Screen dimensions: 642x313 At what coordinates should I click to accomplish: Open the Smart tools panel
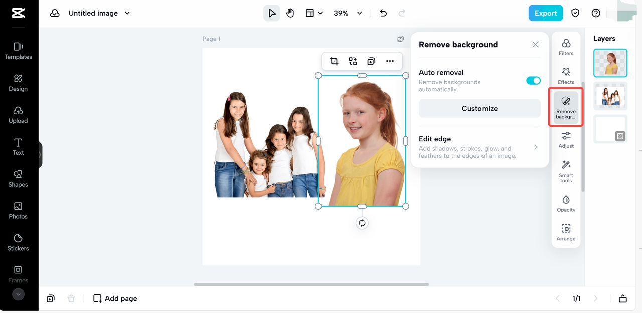click(566, 171)
